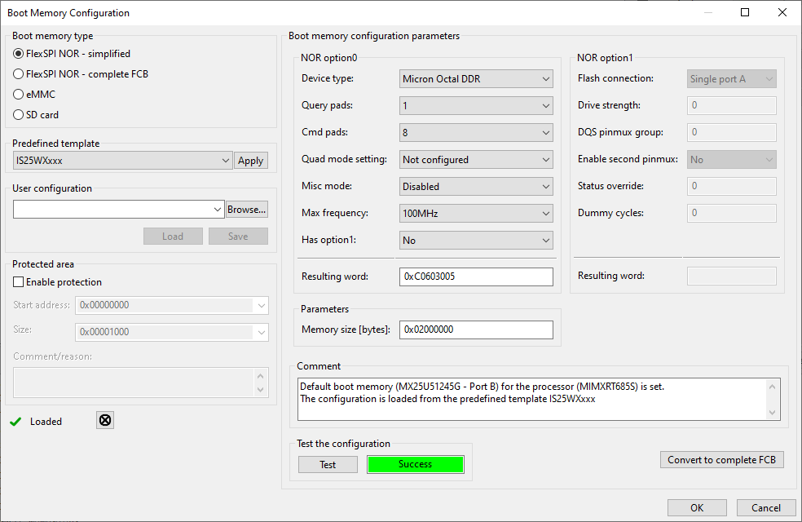
Task: Select the SD card boot memory type
Action: click(x=17, y=114)
